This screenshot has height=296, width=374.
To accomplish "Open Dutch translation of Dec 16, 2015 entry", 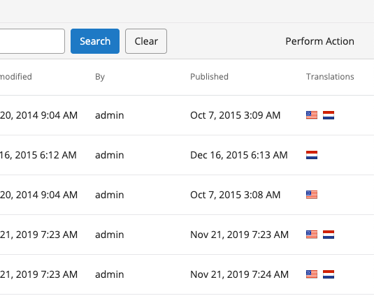I will (312, 155).
